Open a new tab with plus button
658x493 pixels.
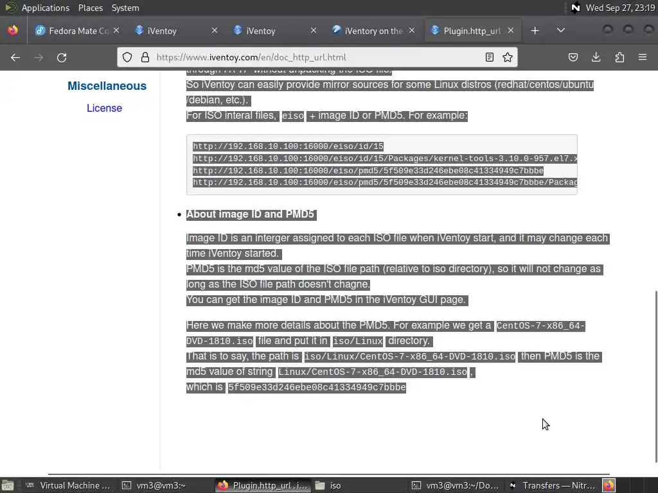535,31
